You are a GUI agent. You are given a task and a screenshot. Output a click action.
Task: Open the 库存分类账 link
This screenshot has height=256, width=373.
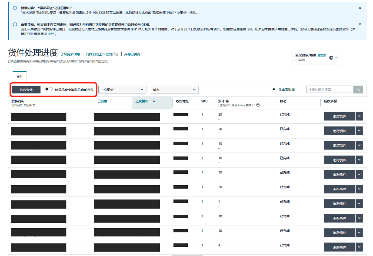132,54
